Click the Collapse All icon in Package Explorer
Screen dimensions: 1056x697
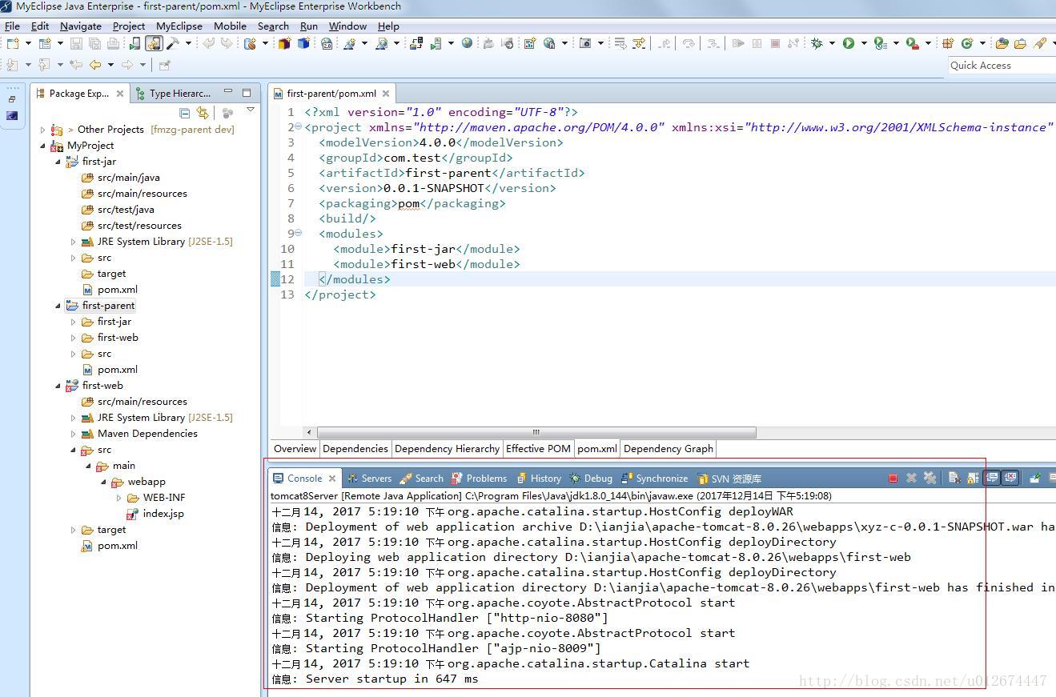coord(185,113)
